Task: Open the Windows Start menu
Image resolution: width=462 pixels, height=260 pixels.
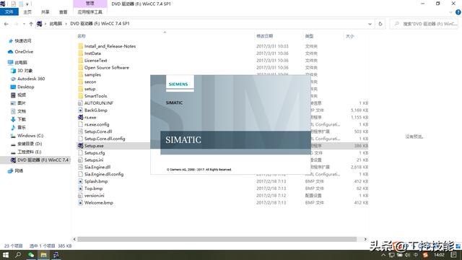Action: coord(6,255)
